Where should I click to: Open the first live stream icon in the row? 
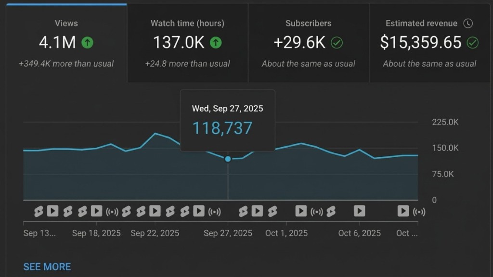click(x=112, y=212)
